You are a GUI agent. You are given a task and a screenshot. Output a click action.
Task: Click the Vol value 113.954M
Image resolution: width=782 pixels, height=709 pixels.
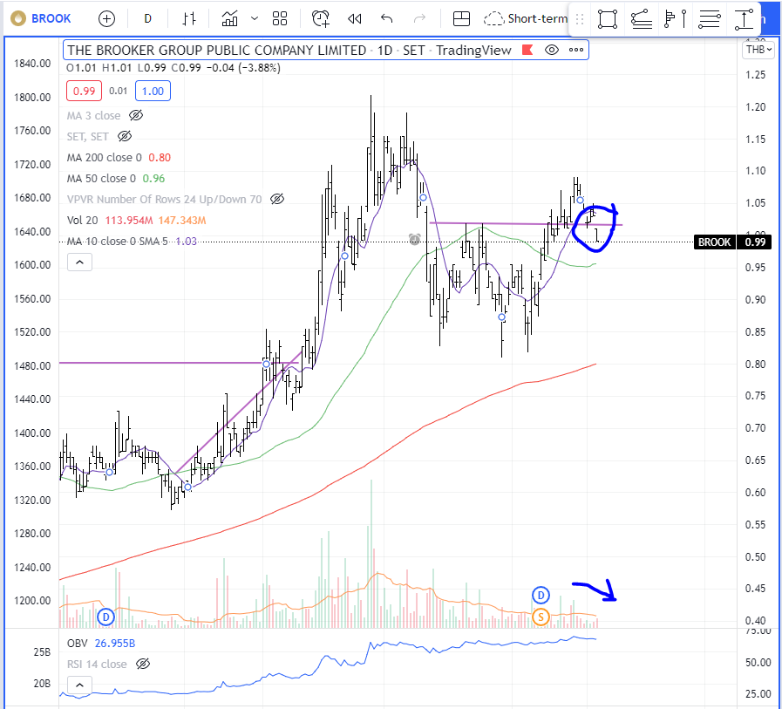[x=129, y=221]
